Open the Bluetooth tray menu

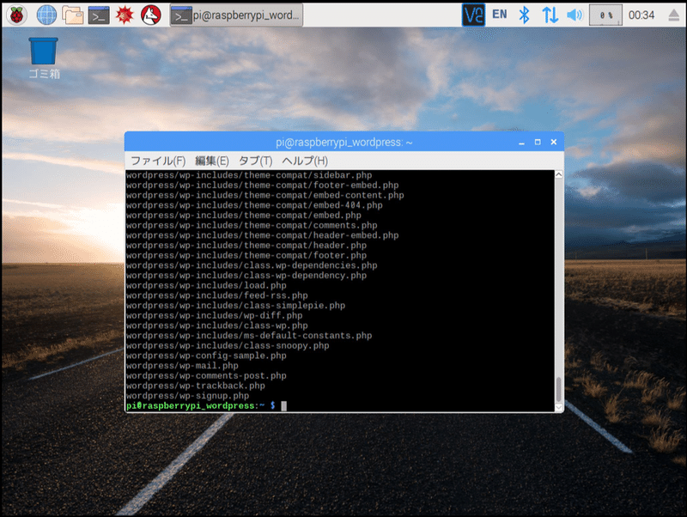click(524, 15)
